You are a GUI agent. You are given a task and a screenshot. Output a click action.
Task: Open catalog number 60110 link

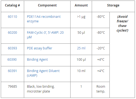coord(12,17)
